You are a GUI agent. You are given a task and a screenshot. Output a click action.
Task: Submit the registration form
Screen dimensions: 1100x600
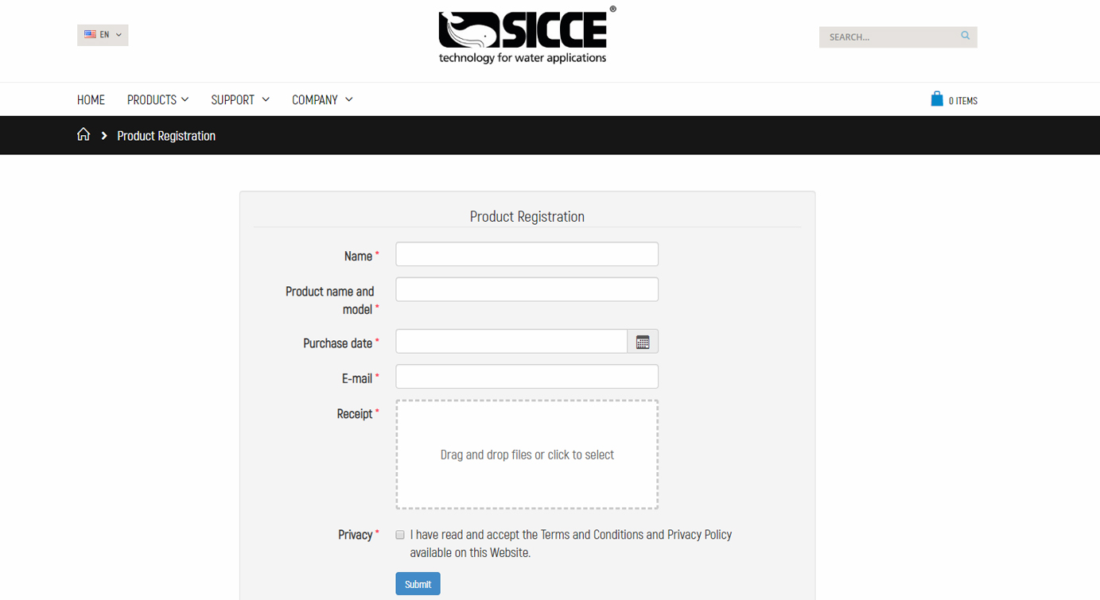pyautogui.click(x=418, y=584)
